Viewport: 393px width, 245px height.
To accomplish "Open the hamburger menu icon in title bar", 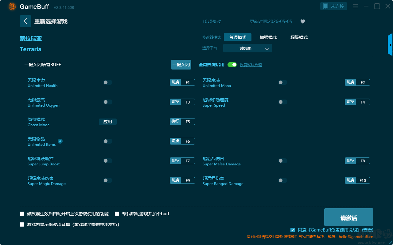I will [355, 6].
